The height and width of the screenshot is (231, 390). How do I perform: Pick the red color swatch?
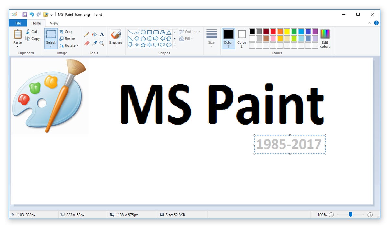coord(273,32)
